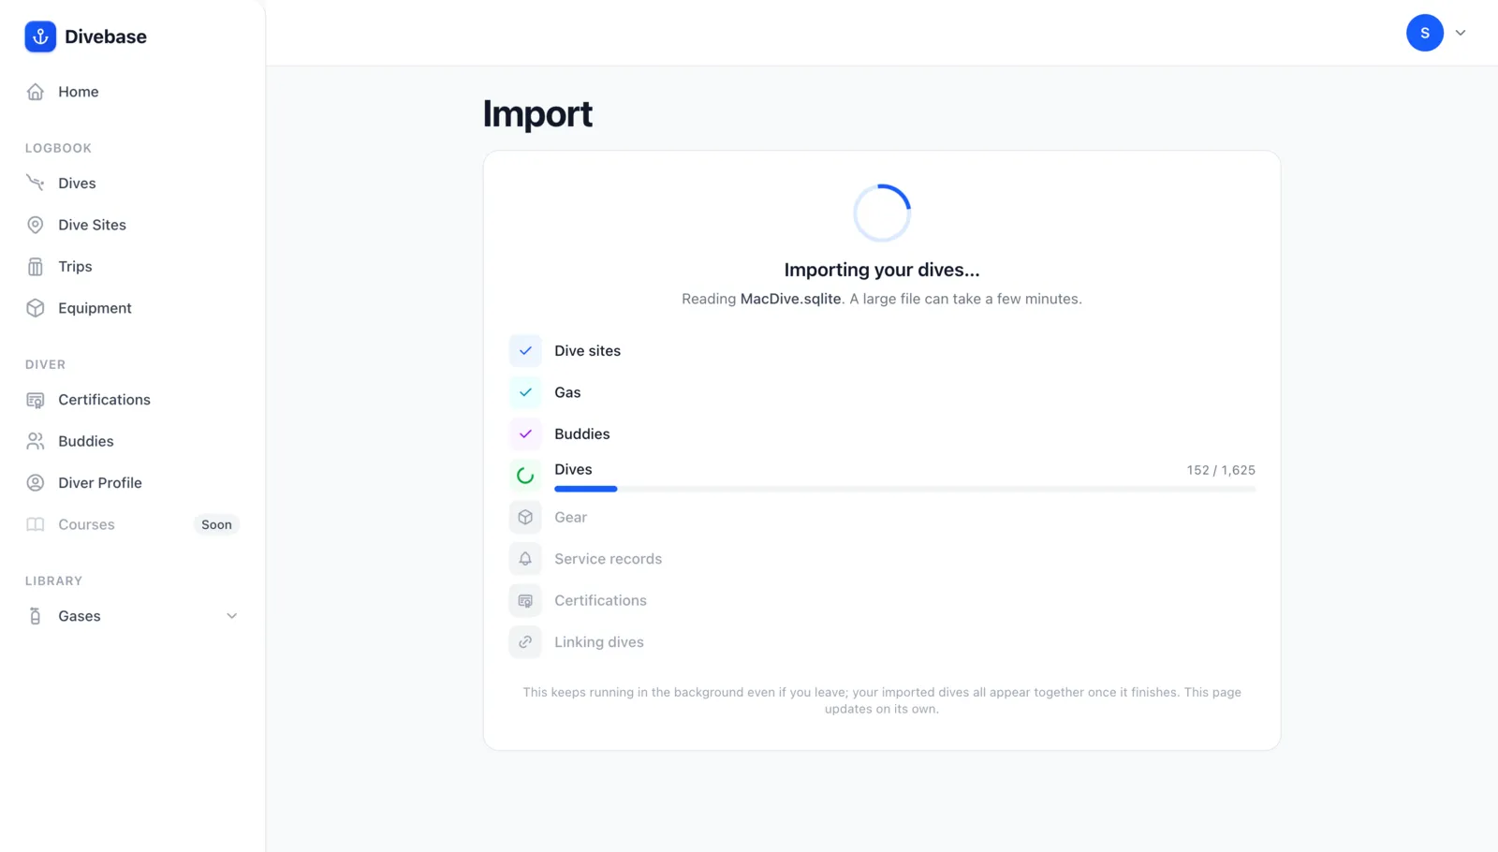Click the Linking dives chain icon

pyautogui.click(x=525, y=642)
